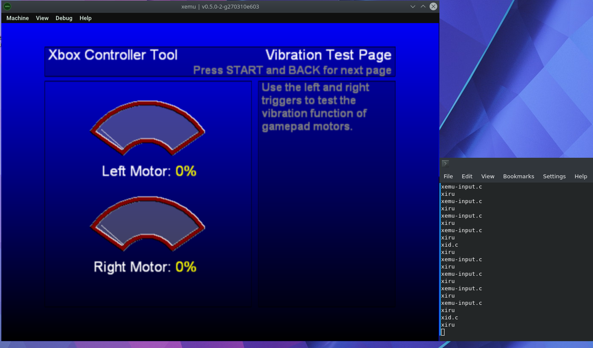Click the Konsole terminal prompt icon

click(445, 163)
